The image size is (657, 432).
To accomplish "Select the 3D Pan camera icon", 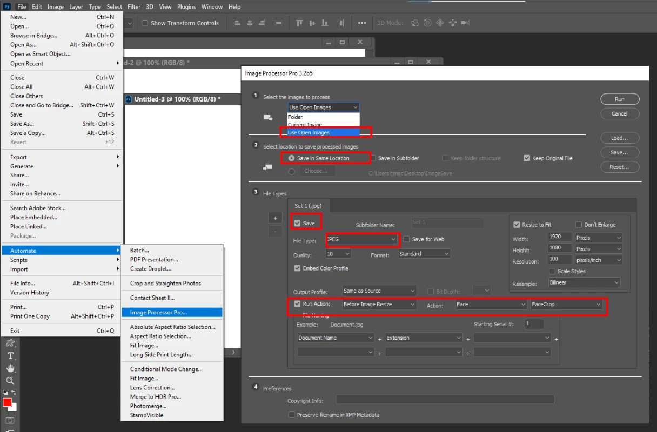I will 440,23.
